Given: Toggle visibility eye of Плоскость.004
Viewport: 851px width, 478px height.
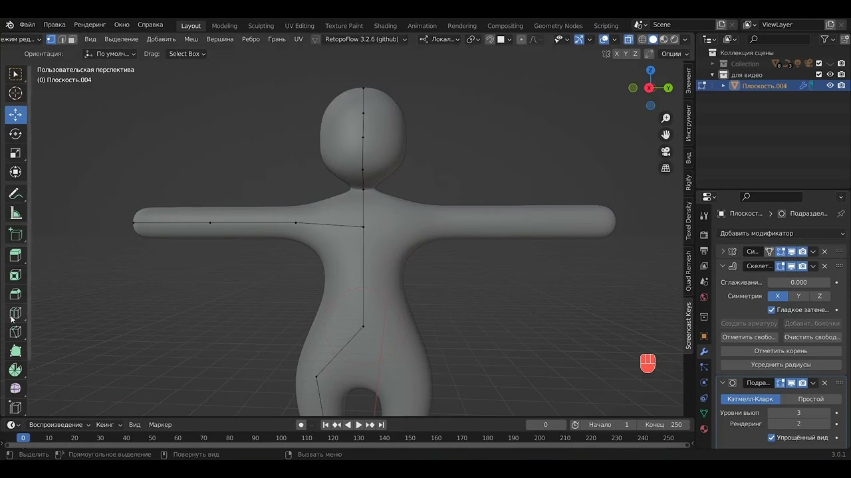Looking at the screenshot, I should point(830,86).
